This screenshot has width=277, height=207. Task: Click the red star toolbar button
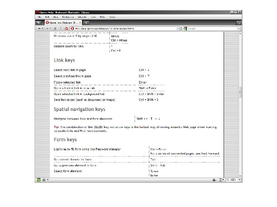(x=66, y=29)
